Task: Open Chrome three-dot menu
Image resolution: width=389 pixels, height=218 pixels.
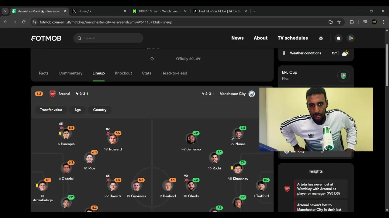Action: coord(383,22)
